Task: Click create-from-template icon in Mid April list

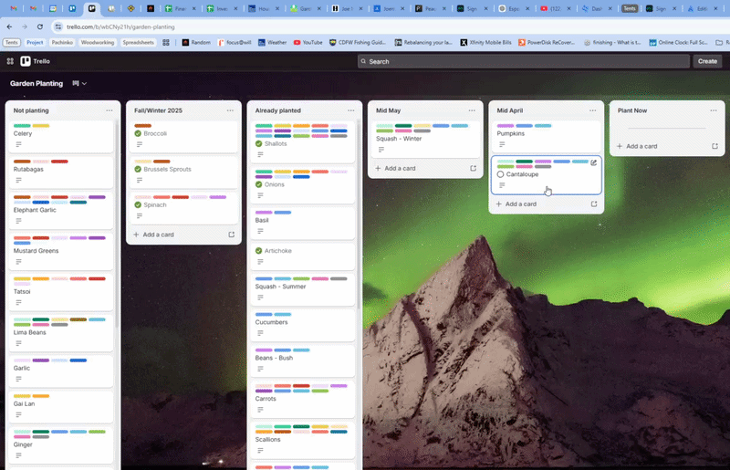Action: click(x=594, y=204)
